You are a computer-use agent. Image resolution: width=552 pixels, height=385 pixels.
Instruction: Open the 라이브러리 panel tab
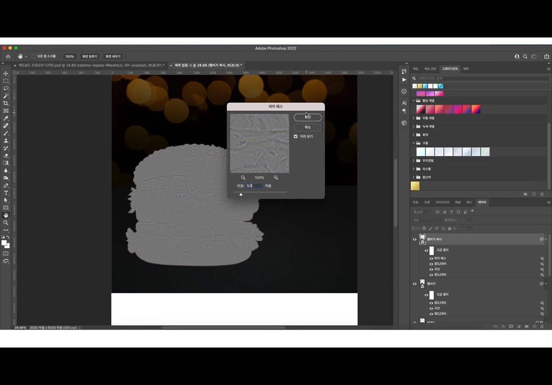pos(442,202)
